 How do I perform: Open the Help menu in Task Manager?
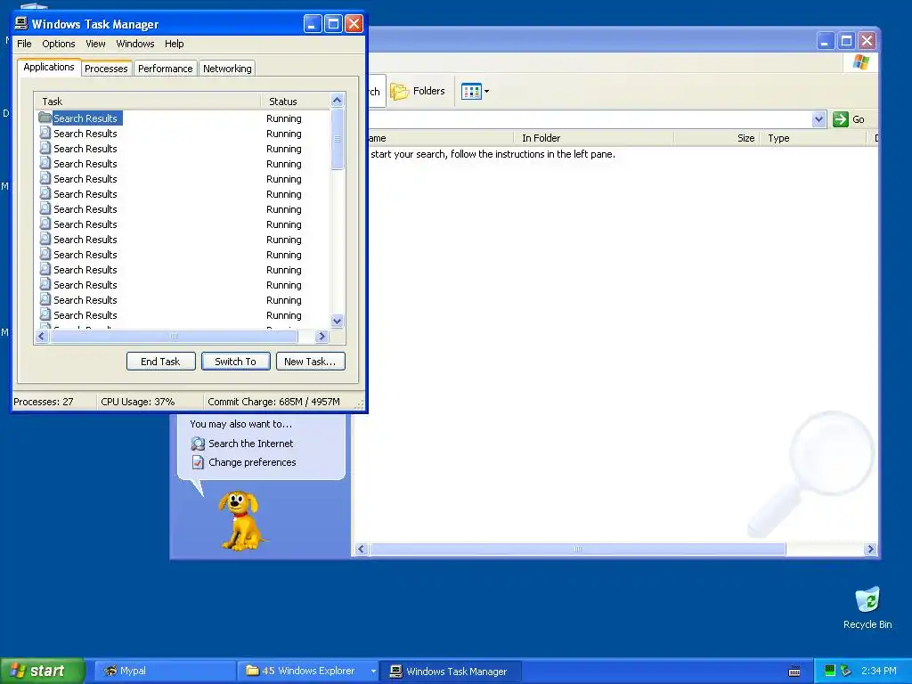pyautogui.click(x=174, y=44)
